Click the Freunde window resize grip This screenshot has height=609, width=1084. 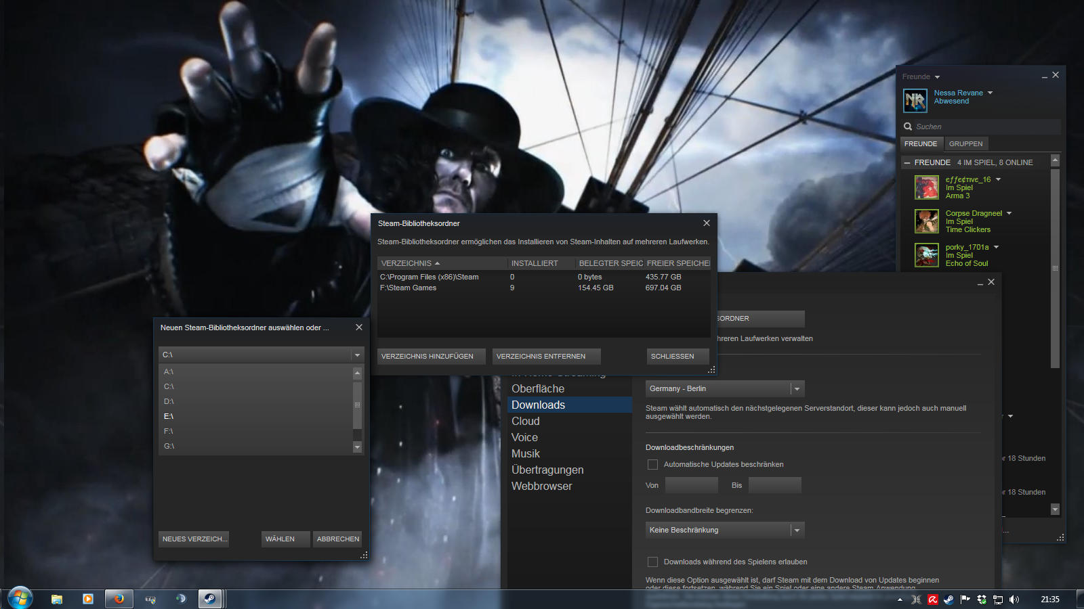1060,537
